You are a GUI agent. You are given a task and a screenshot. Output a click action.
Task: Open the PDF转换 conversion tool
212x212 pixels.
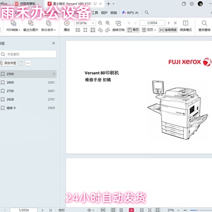(x=13, y=26)
